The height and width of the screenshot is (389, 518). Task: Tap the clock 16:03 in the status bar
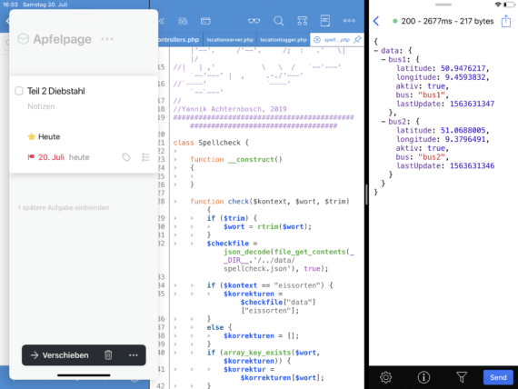coord(10,5)
